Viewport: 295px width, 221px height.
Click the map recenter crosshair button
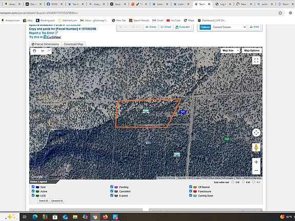tap(256, 132)
